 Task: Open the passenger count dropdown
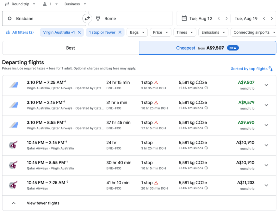tap(50, 4)
